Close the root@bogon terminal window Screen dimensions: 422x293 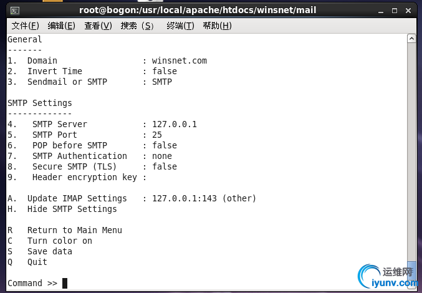(408, 9)
